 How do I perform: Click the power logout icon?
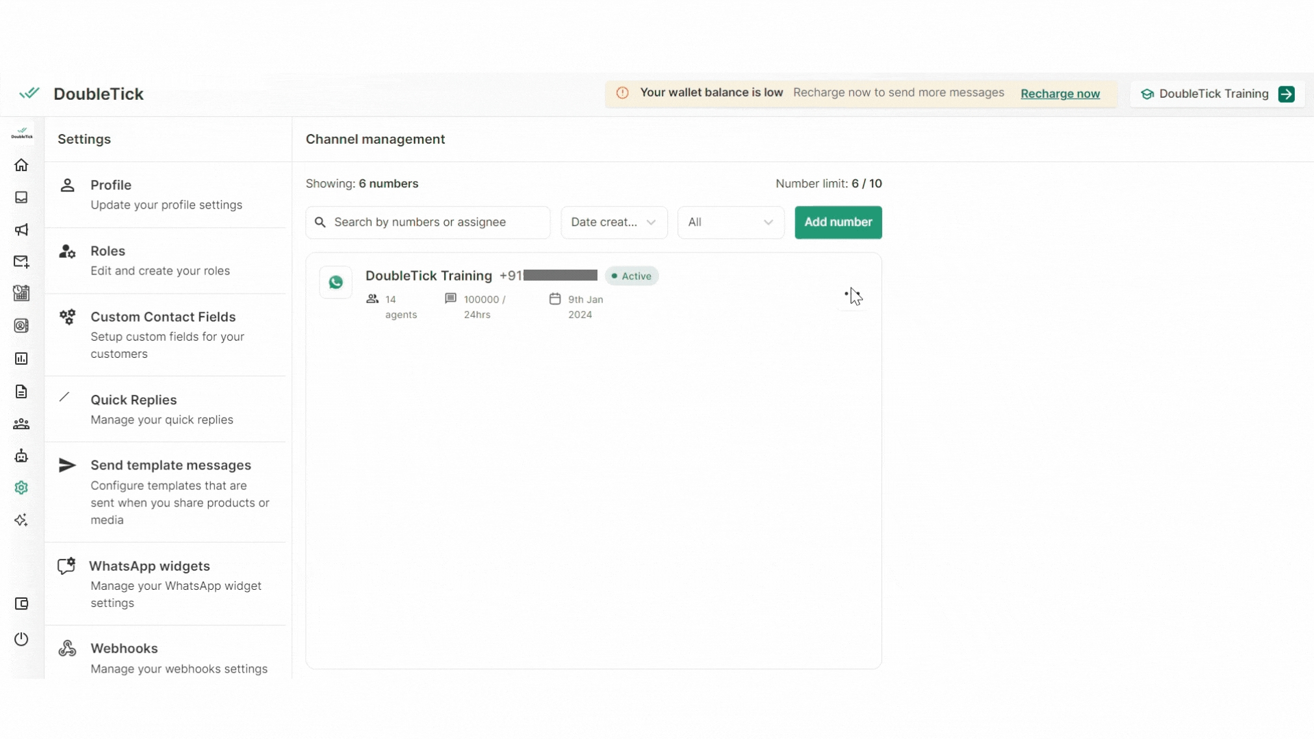click(21, 639)
